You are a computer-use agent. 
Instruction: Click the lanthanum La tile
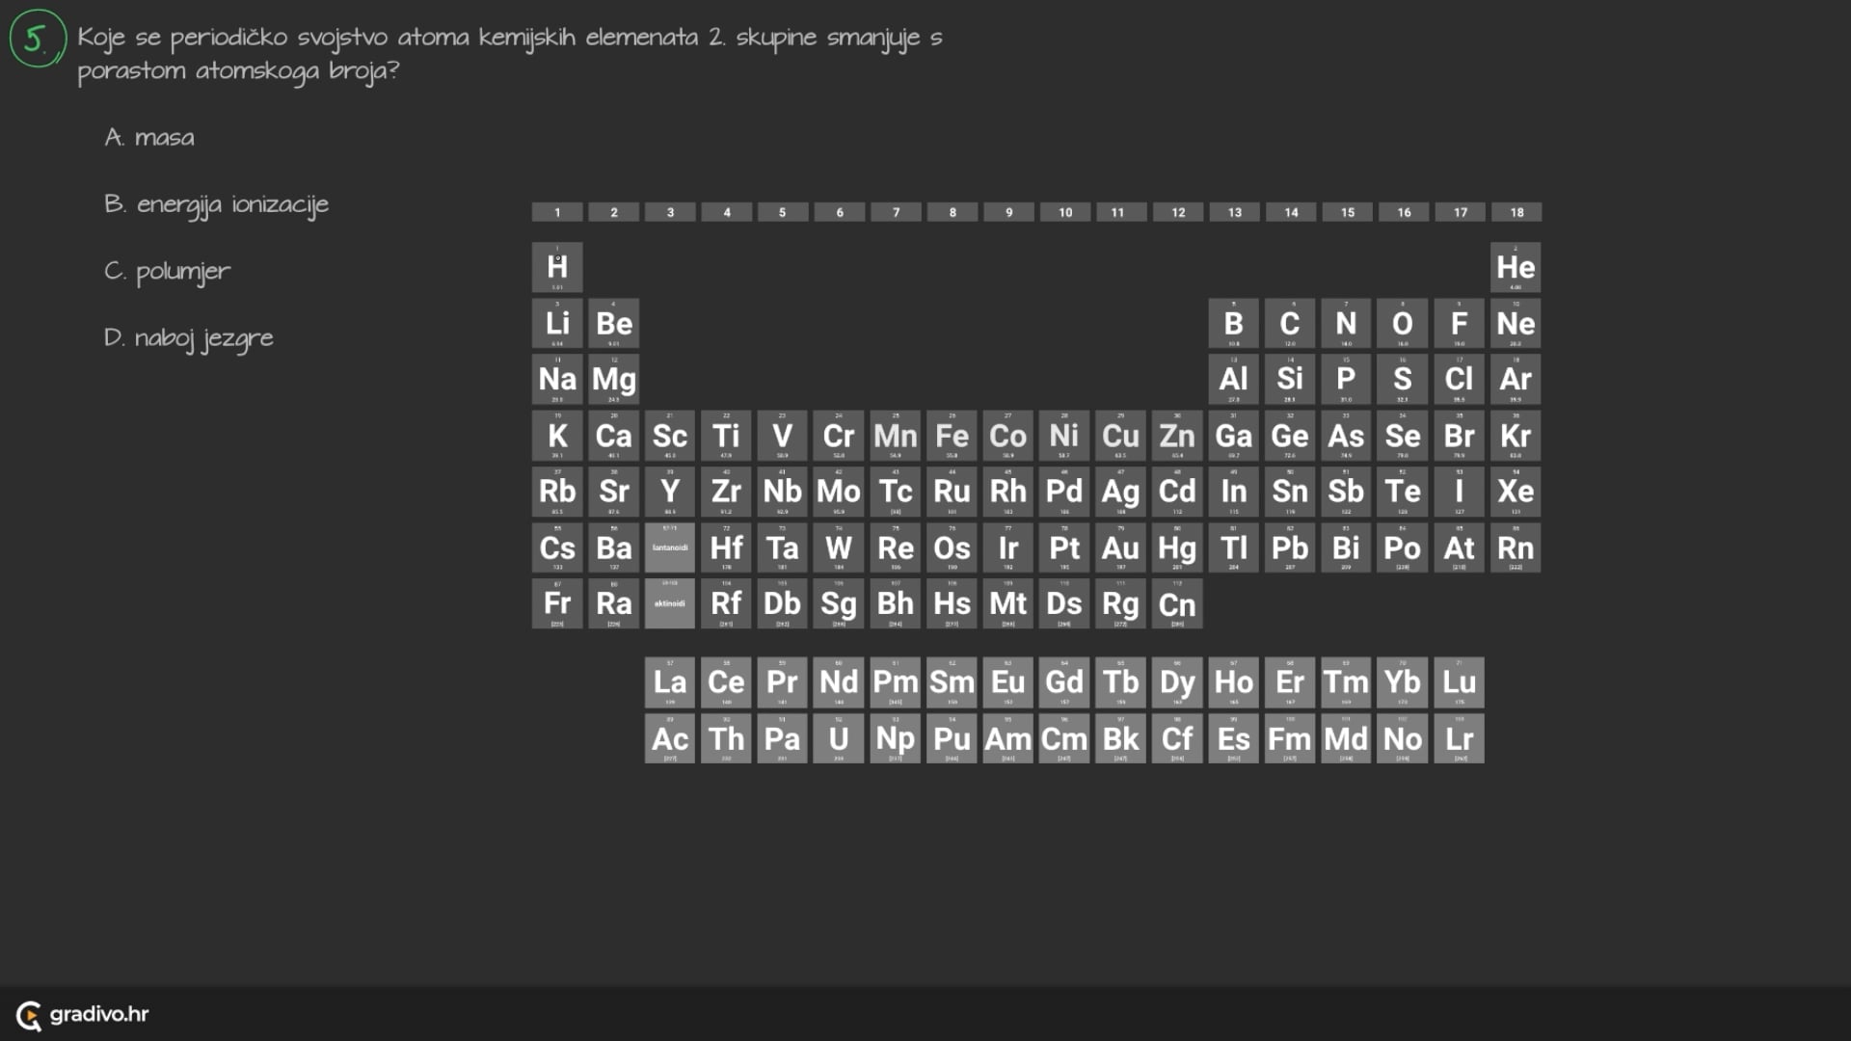tap(670, 682)
